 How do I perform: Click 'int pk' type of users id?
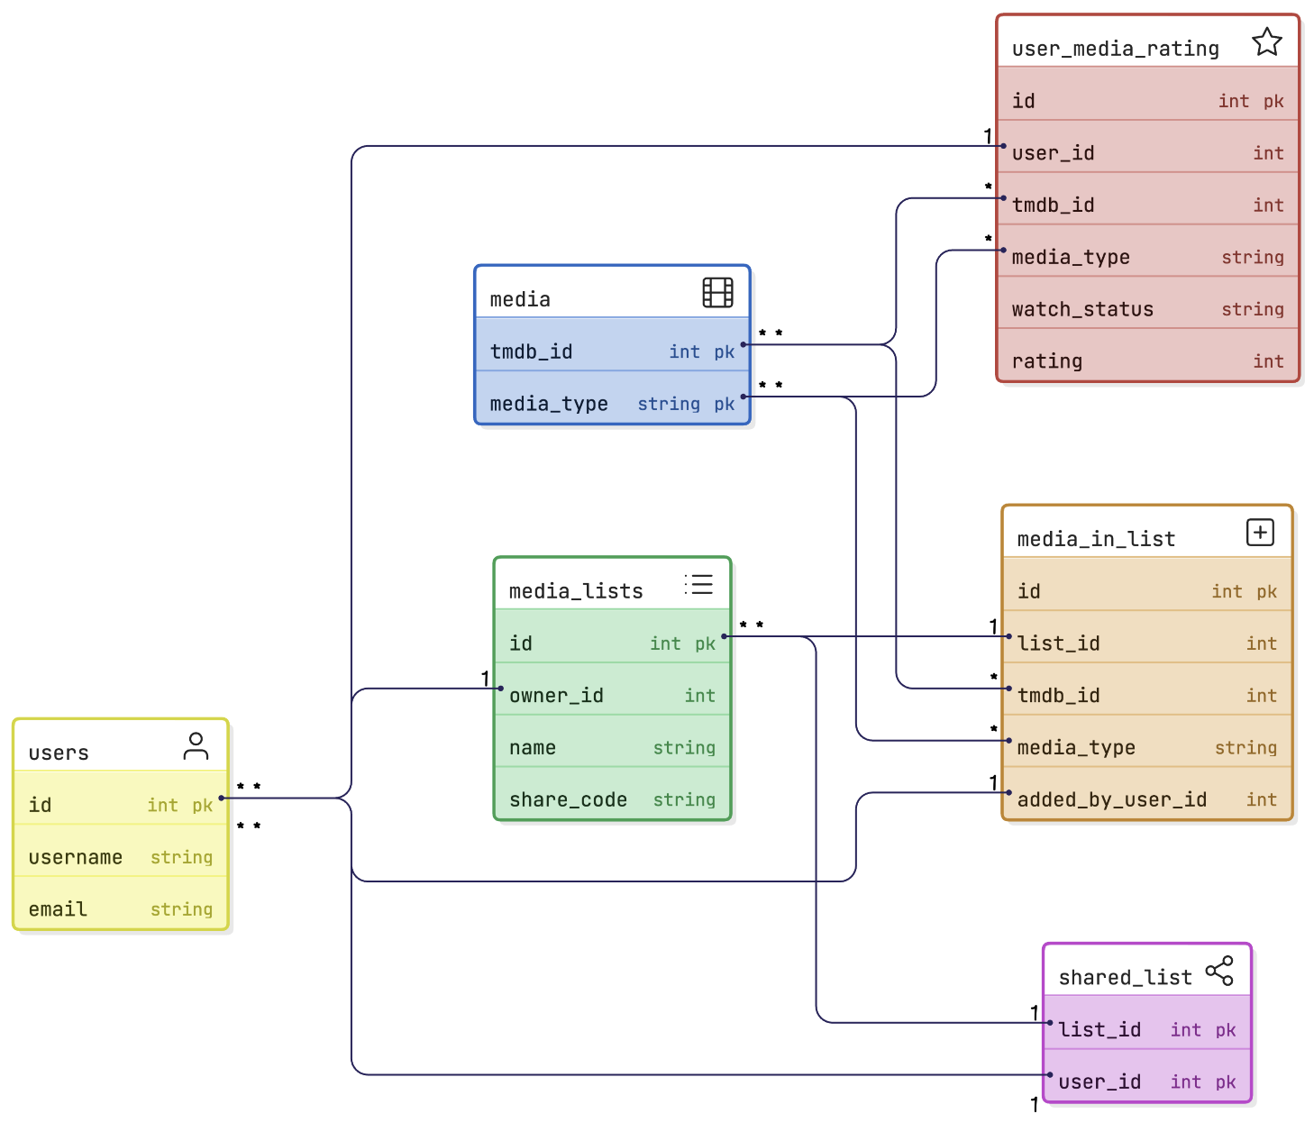(x=180, y=805)
